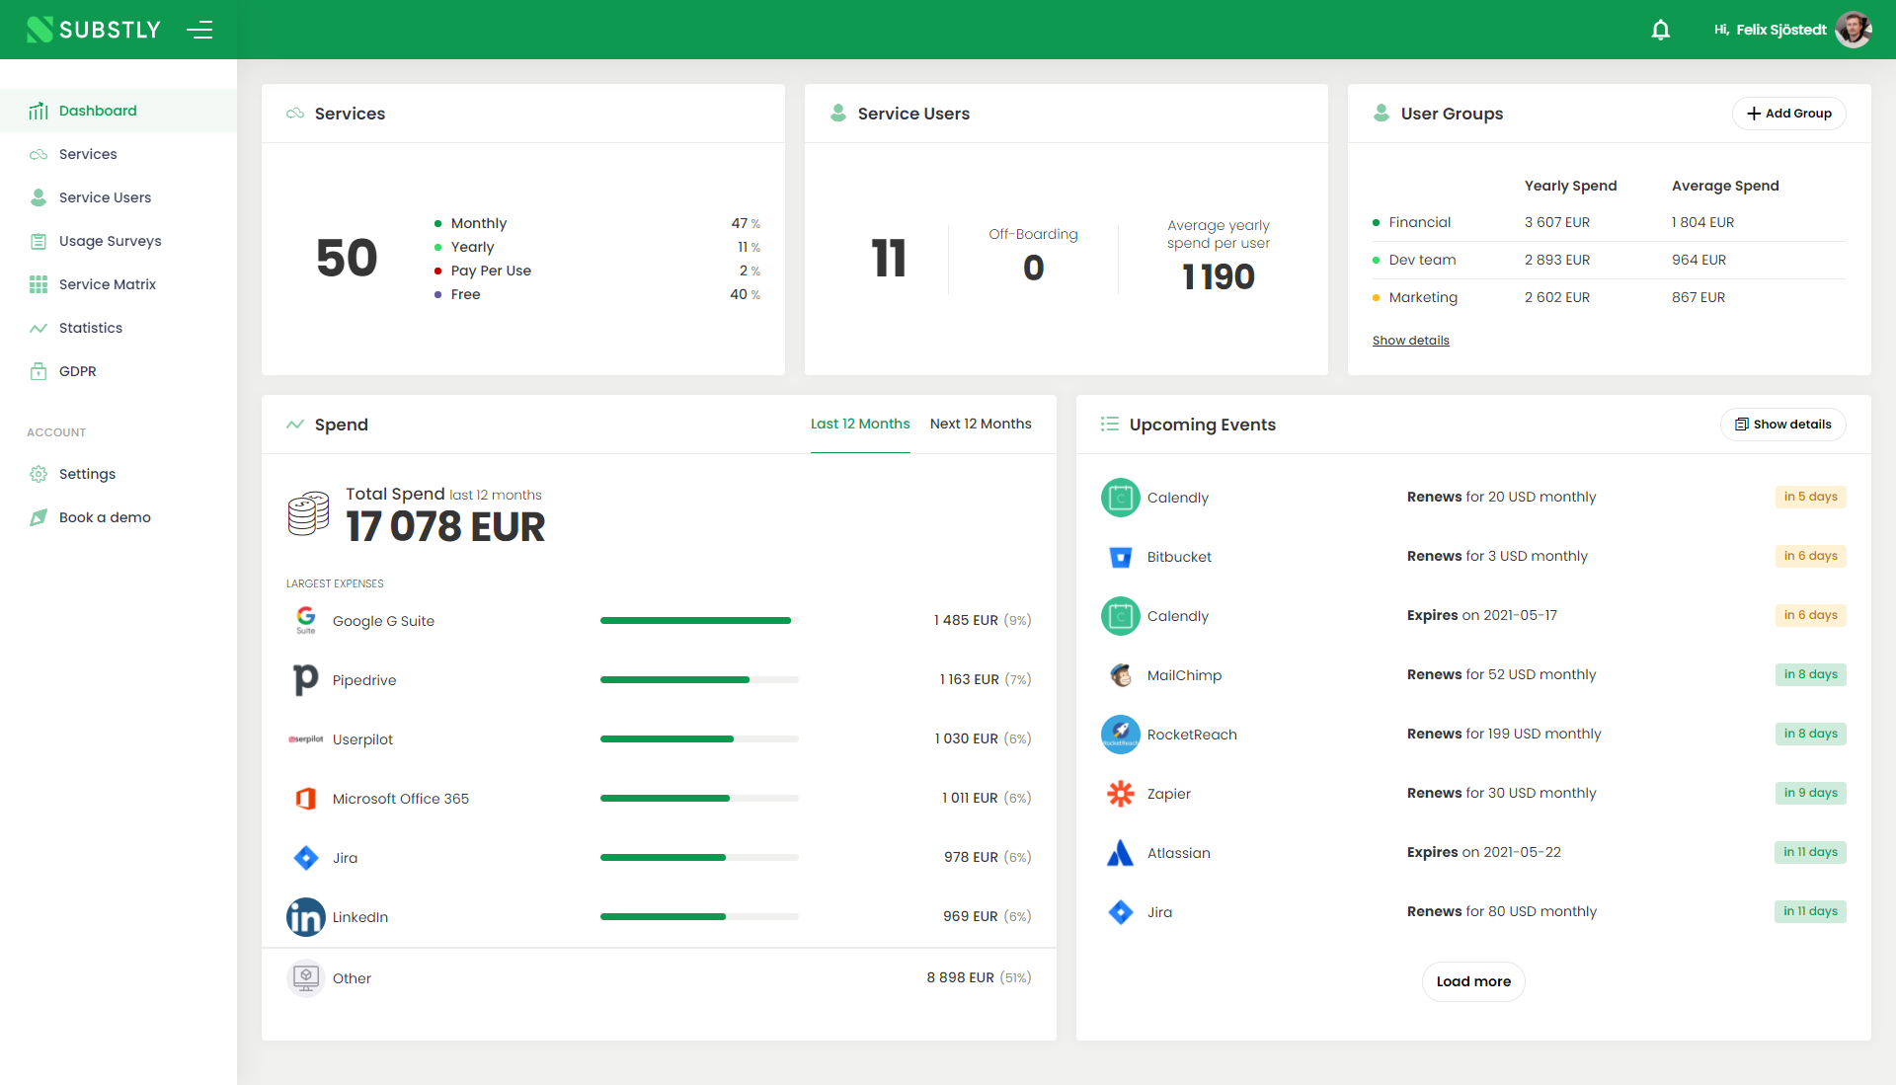Viewport: 1896px width, 1085px height.
Task: Open Felix Sjöstedt's profile avatar
Action: (1853, 30)
